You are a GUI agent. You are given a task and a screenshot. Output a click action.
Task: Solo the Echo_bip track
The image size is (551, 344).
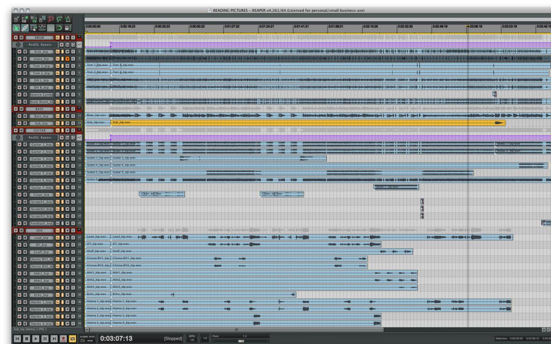(73, 295)
